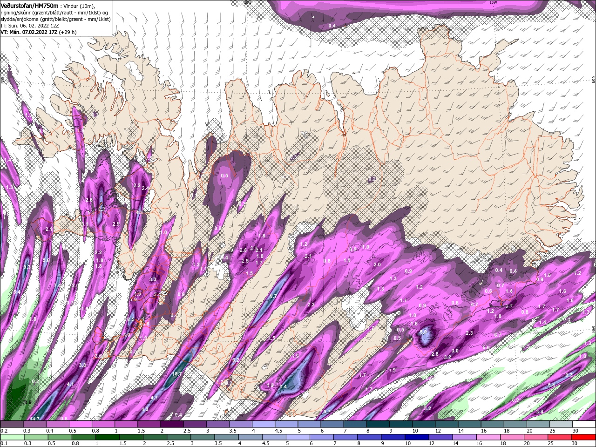Select snow legend swatch for 1.5–2
This screenshot has width=596, height=447.
pyautogui.click(x=148, y=424)
